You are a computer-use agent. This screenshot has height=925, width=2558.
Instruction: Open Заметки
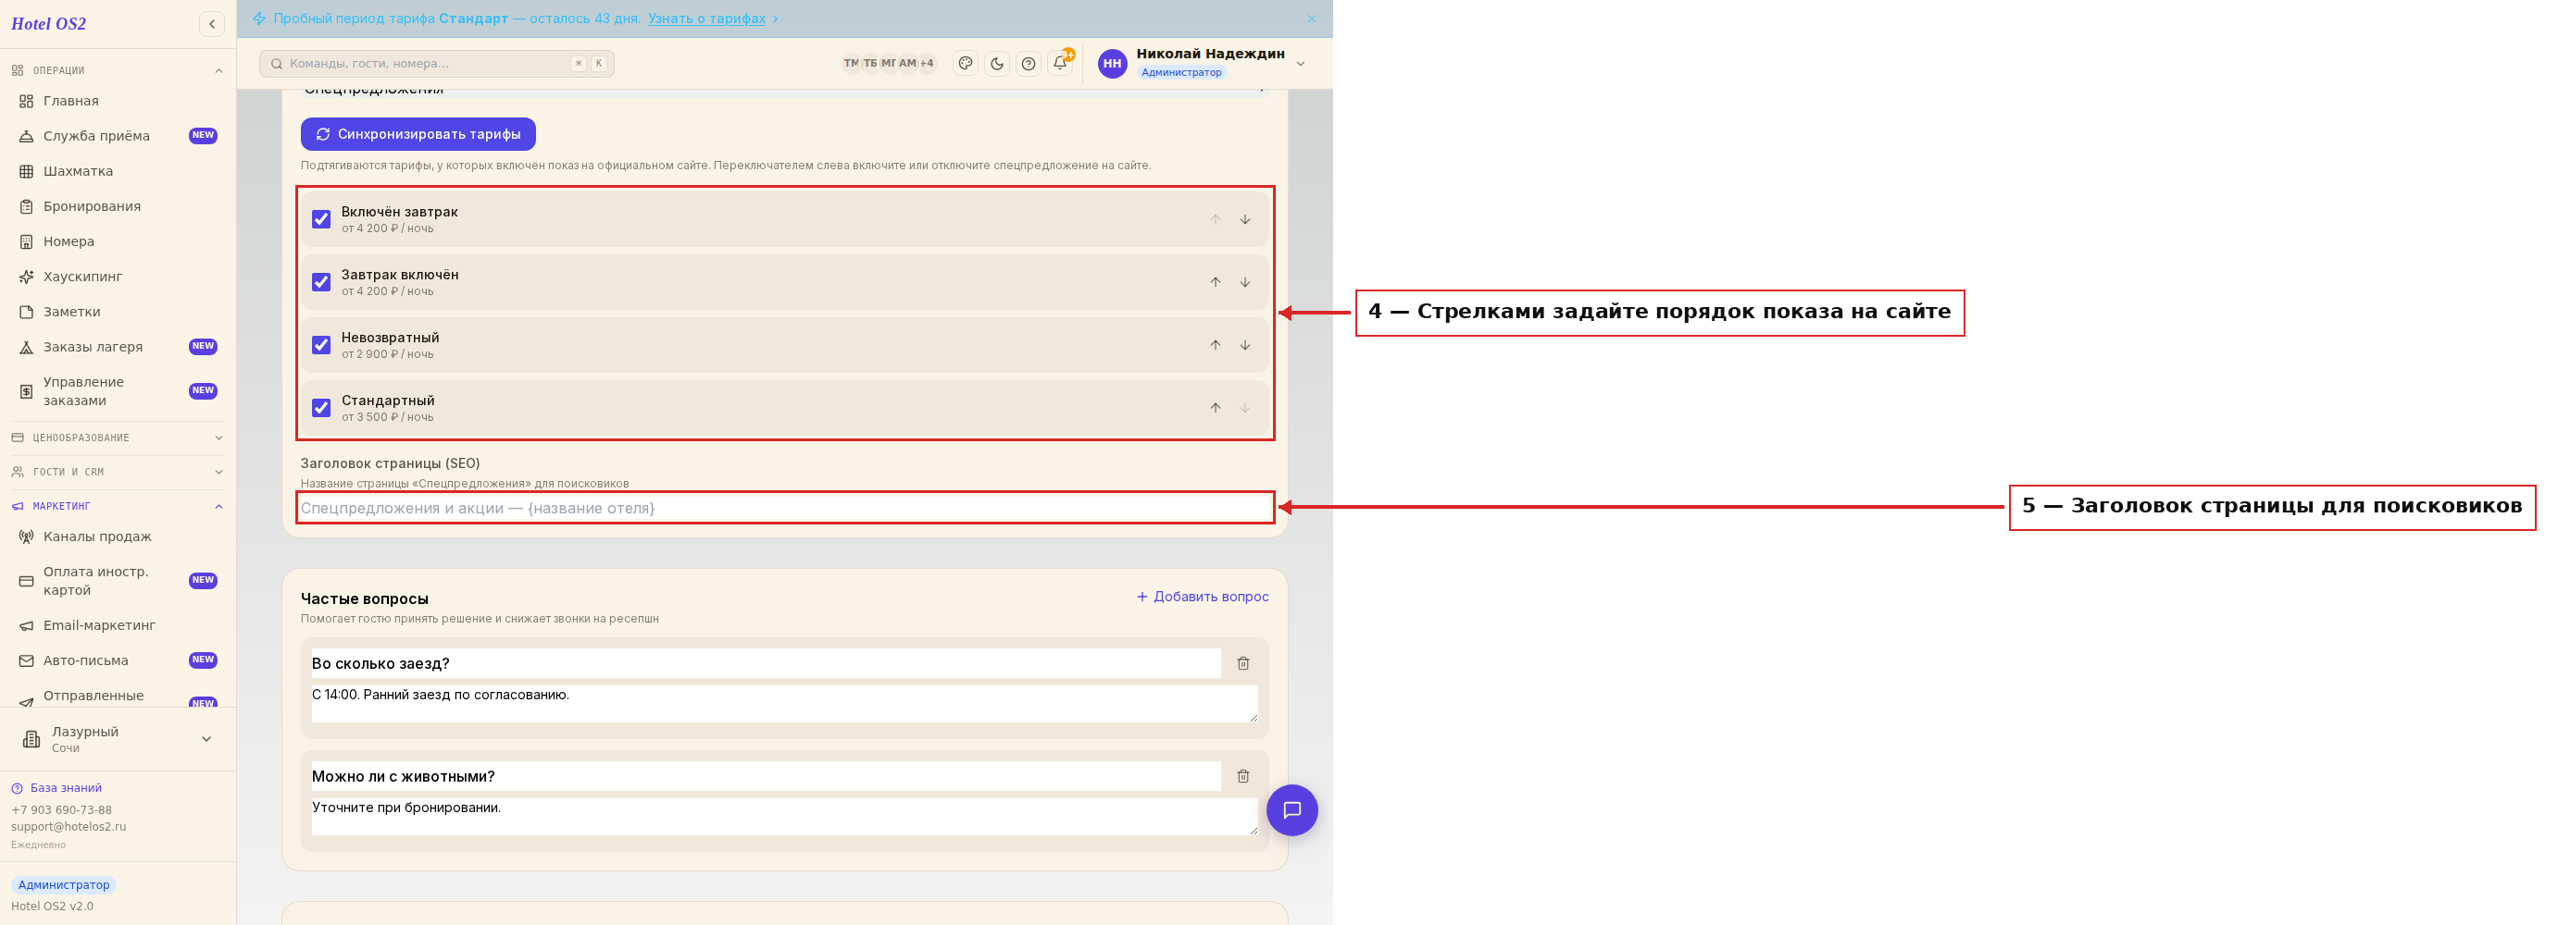click(118, 312)
